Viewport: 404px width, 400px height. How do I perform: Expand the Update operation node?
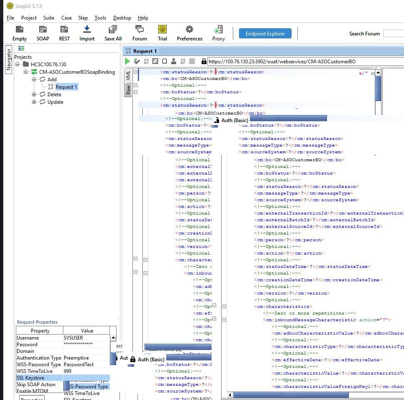(35, 102)
